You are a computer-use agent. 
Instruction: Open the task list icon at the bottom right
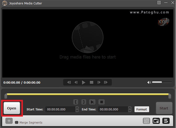tap(166, 121)
